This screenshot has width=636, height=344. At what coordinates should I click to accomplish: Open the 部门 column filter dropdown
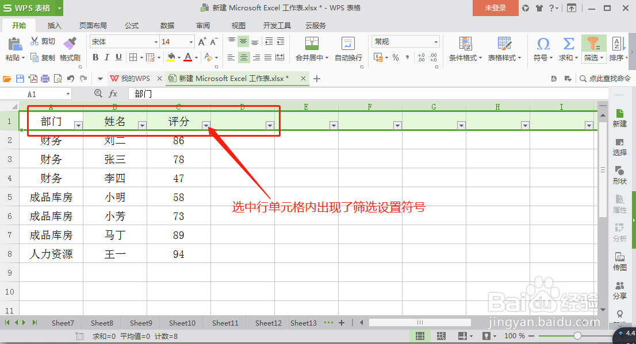(x=78, y=125)
